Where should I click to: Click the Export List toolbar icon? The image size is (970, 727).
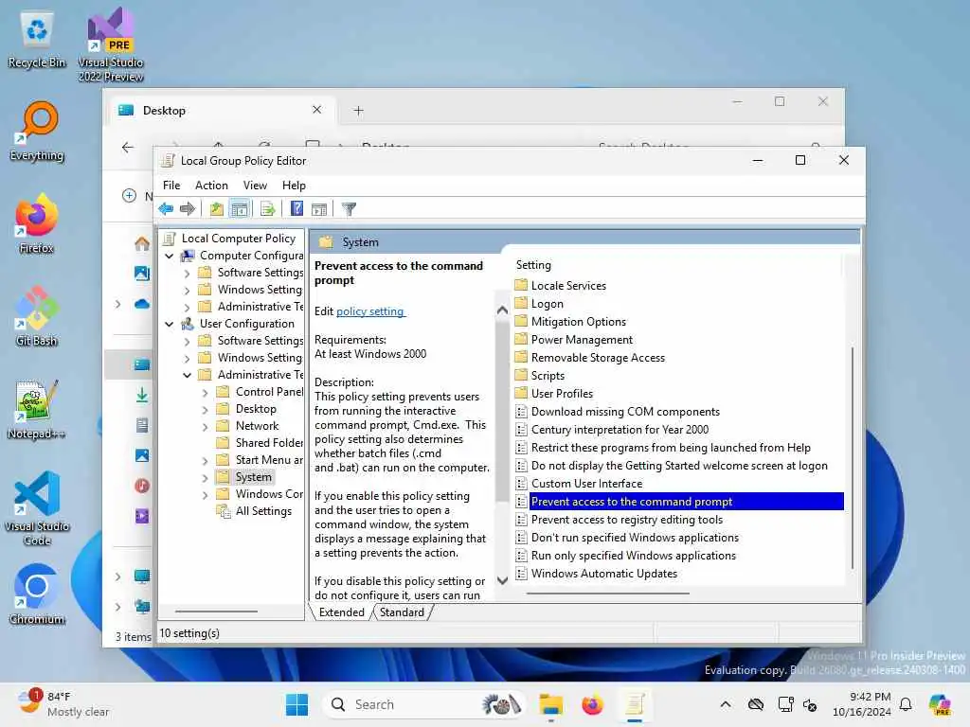click(267, 209)
